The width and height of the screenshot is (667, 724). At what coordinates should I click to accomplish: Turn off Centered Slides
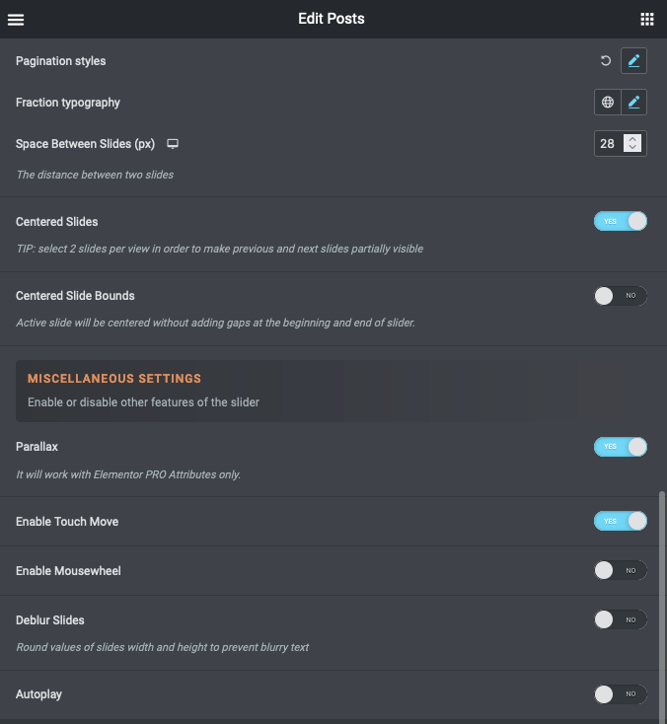(x=621, y=221)
